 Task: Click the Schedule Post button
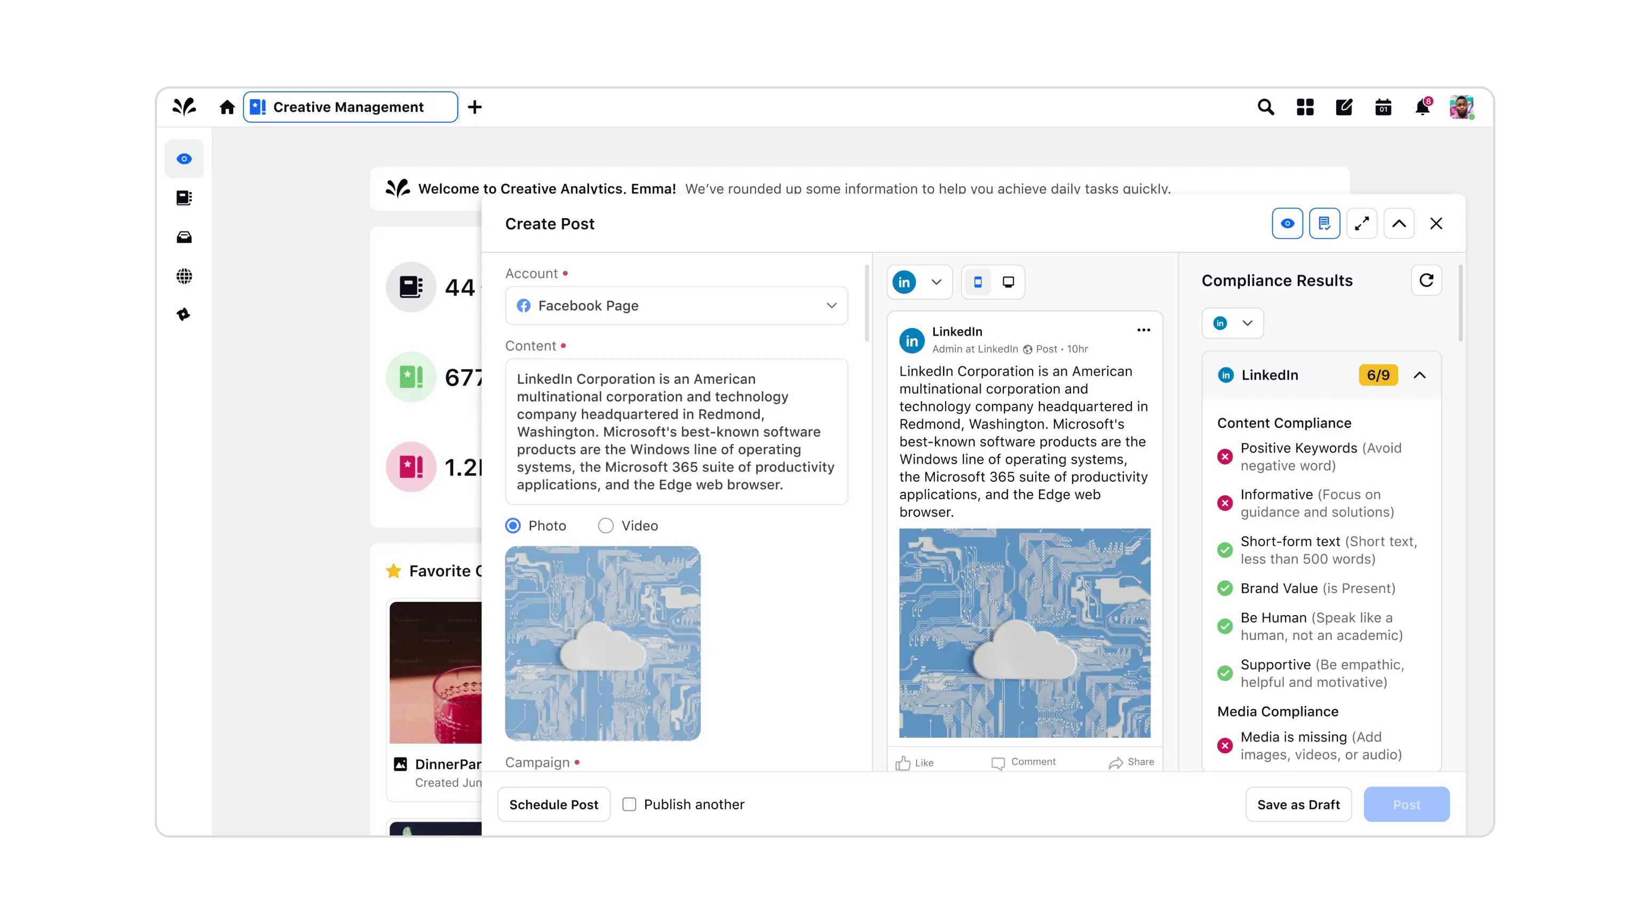pos(553,804)
